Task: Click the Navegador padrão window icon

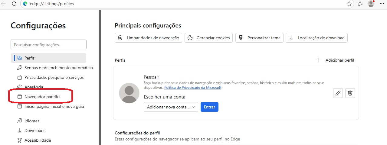Action: (x=20, y=97)
